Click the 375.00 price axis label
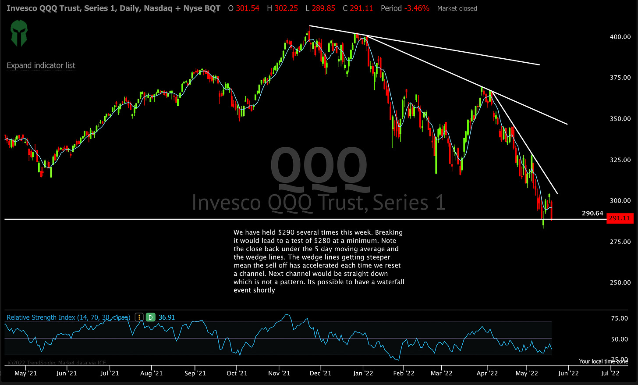638x385 pixels. click(620, 78)
